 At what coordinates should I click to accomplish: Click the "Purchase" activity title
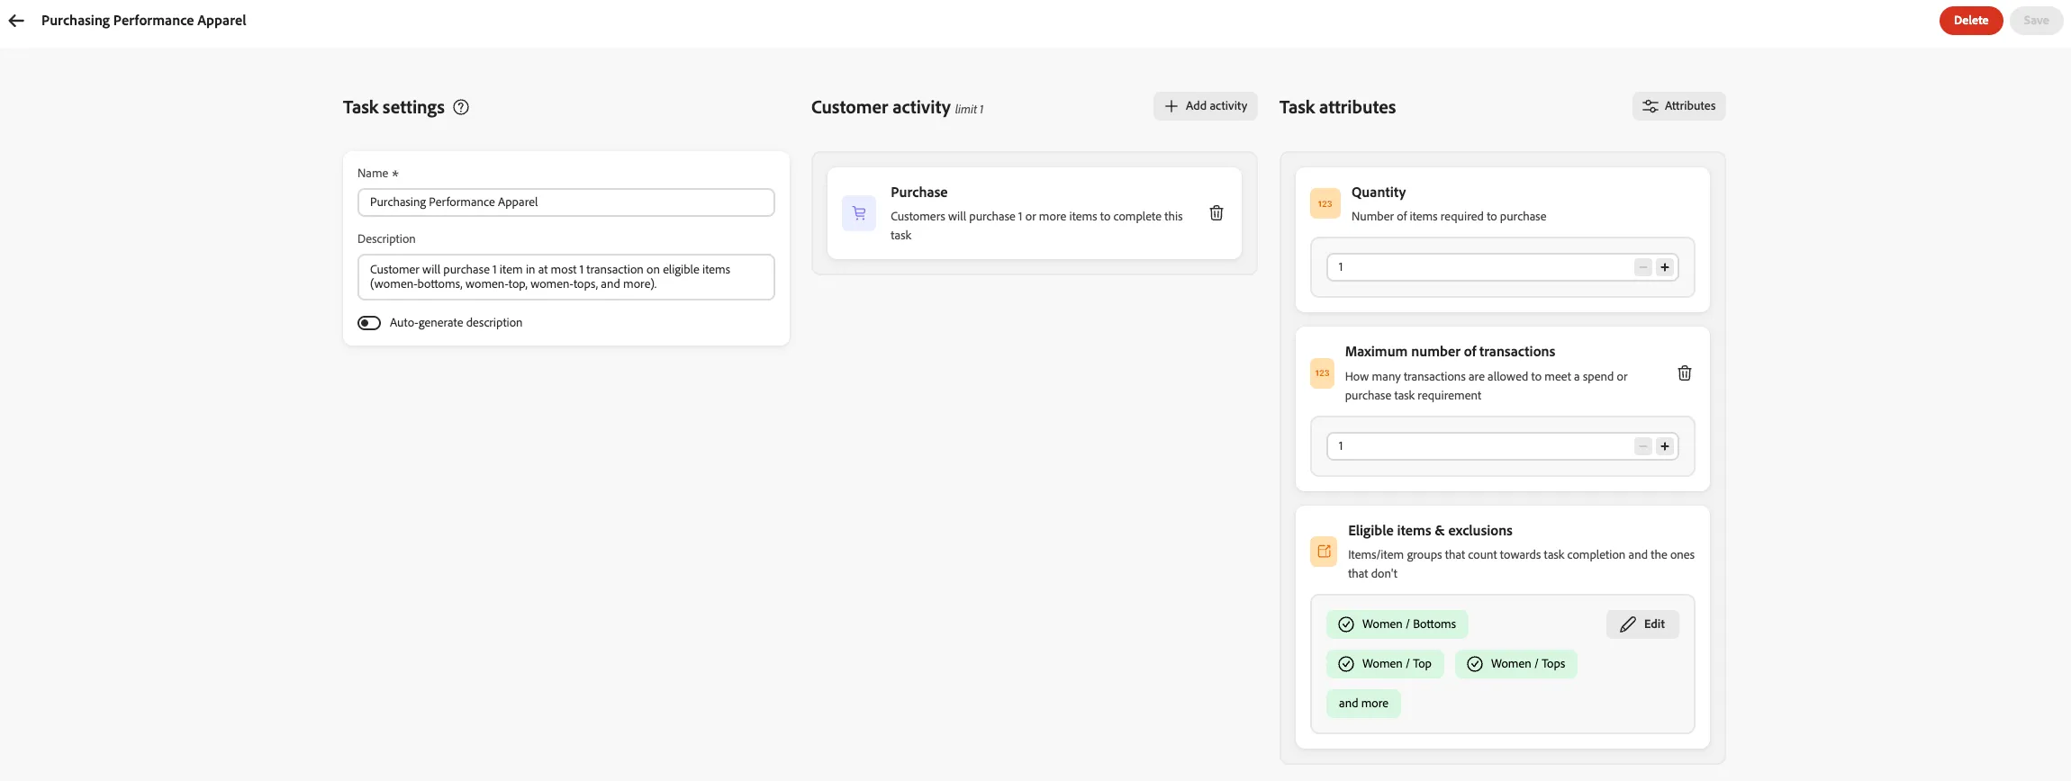click(918, 193)
